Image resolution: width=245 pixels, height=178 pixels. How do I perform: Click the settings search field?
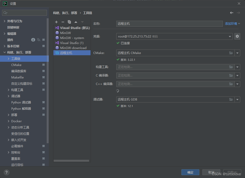coord(24,12)
